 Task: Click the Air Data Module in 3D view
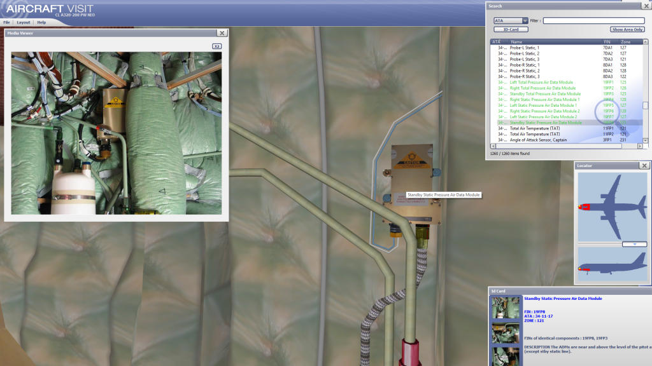click(412, 185)
